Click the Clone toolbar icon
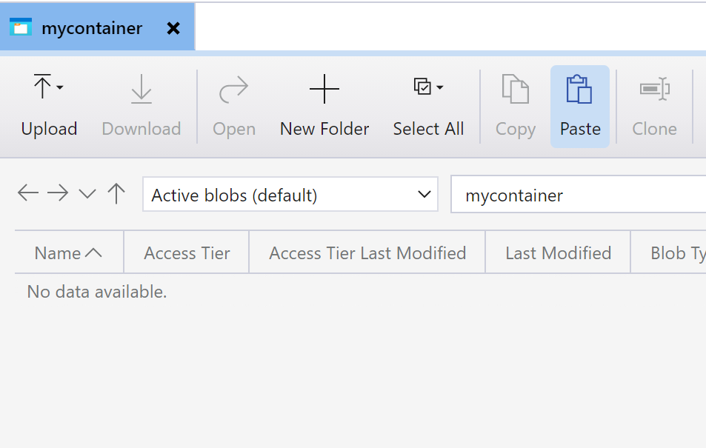Image resolution: width=706 pixels, height=448 pixels. coord(654,90)
